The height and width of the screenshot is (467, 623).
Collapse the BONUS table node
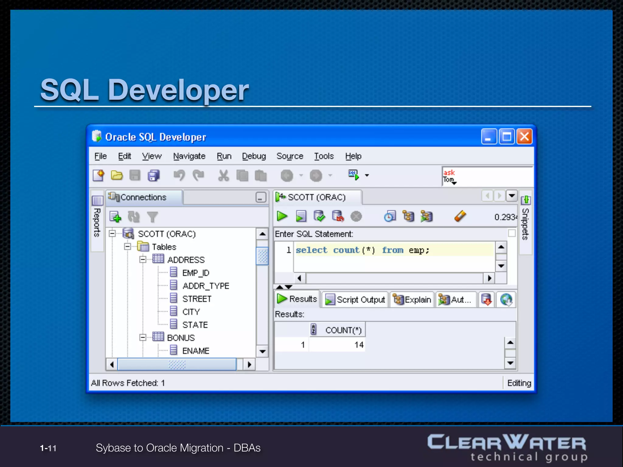click(x=143, y=337)
